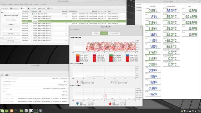Click the 5.0.0-20-generic kernel value
The height and width of the screenshot is (113, 201).
[63, 85]
